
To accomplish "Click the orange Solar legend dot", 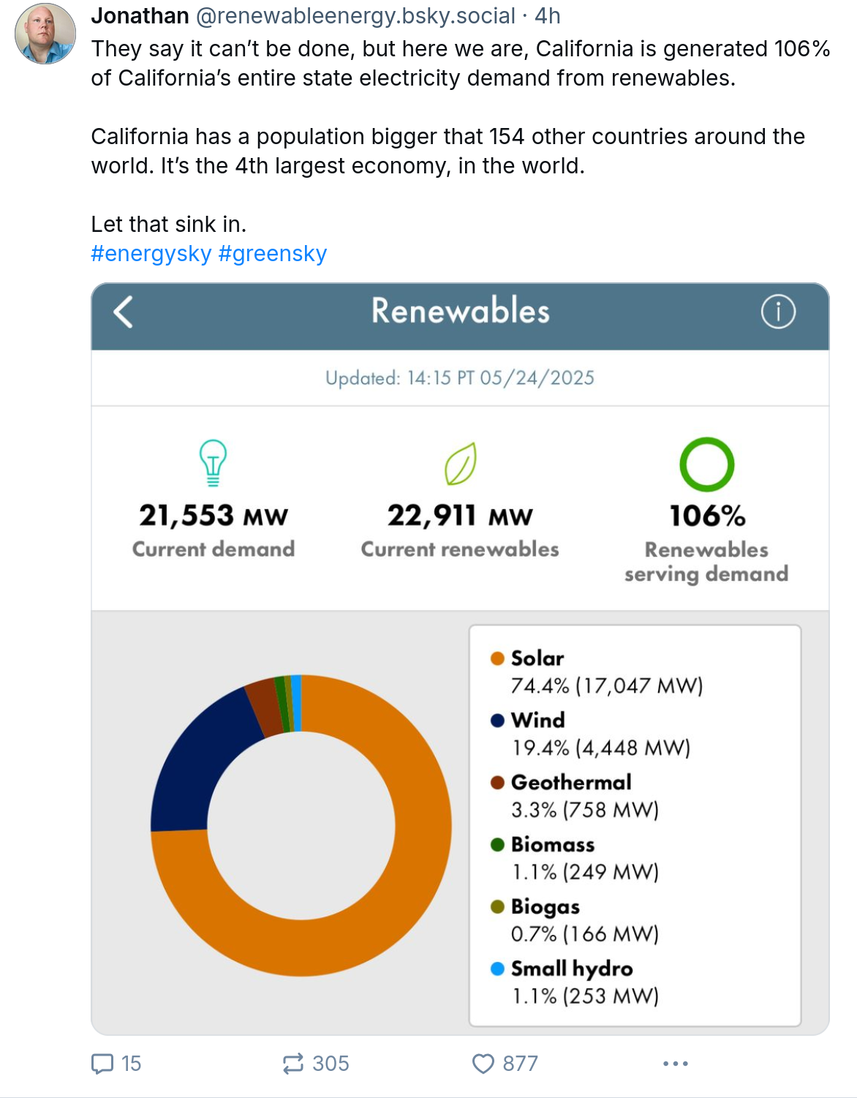I will click(498, 658).
